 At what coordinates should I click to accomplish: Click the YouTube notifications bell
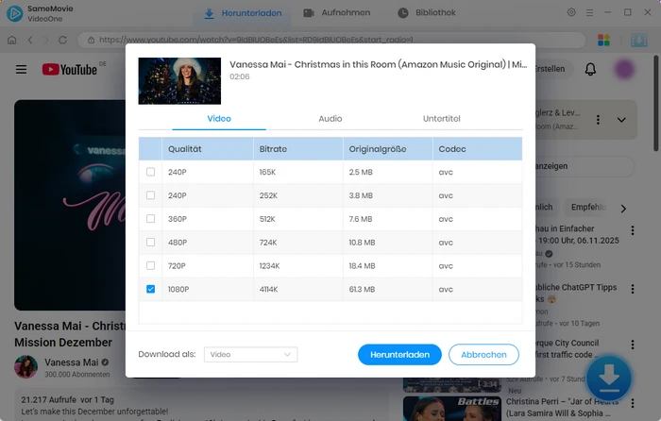[590, 70]
